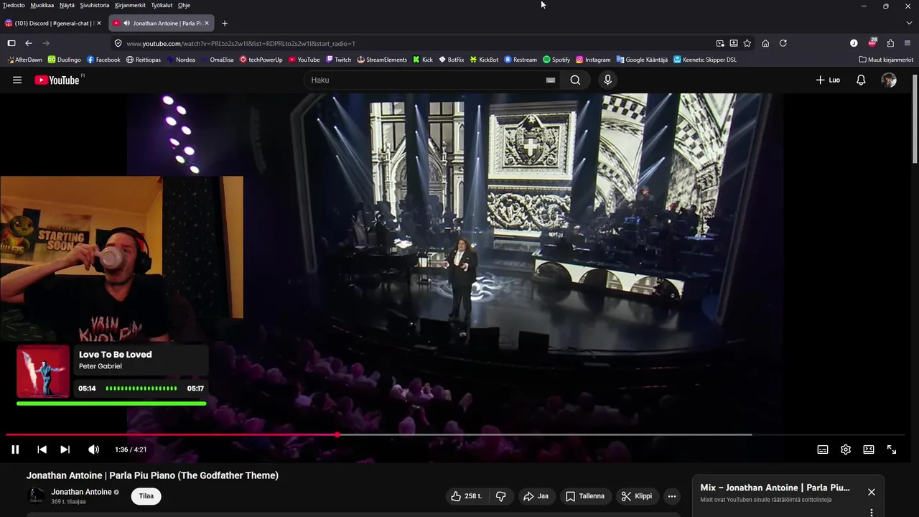The height and width of the screenshot is (517, 919).
Task: Skip to the next video
Action: (65, 450)
